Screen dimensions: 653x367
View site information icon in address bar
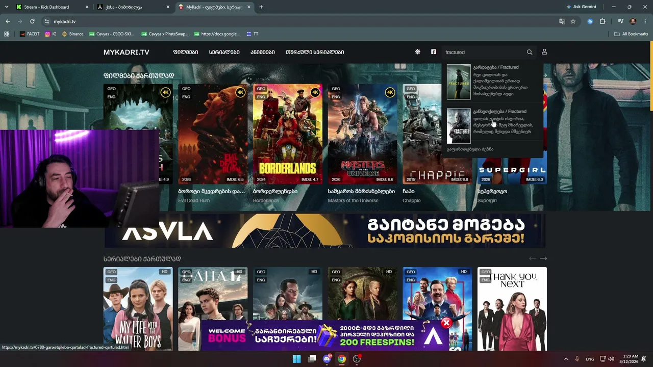tap(47, 21)
